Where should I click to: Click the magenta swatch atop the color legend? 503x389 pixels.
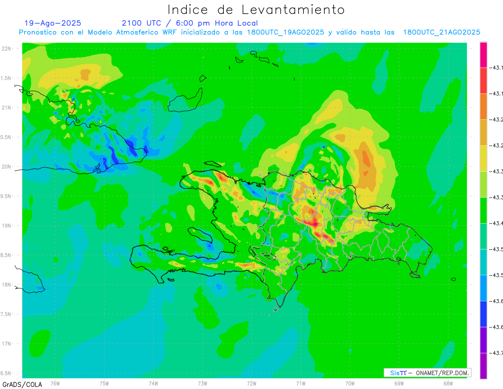point(483,55)
